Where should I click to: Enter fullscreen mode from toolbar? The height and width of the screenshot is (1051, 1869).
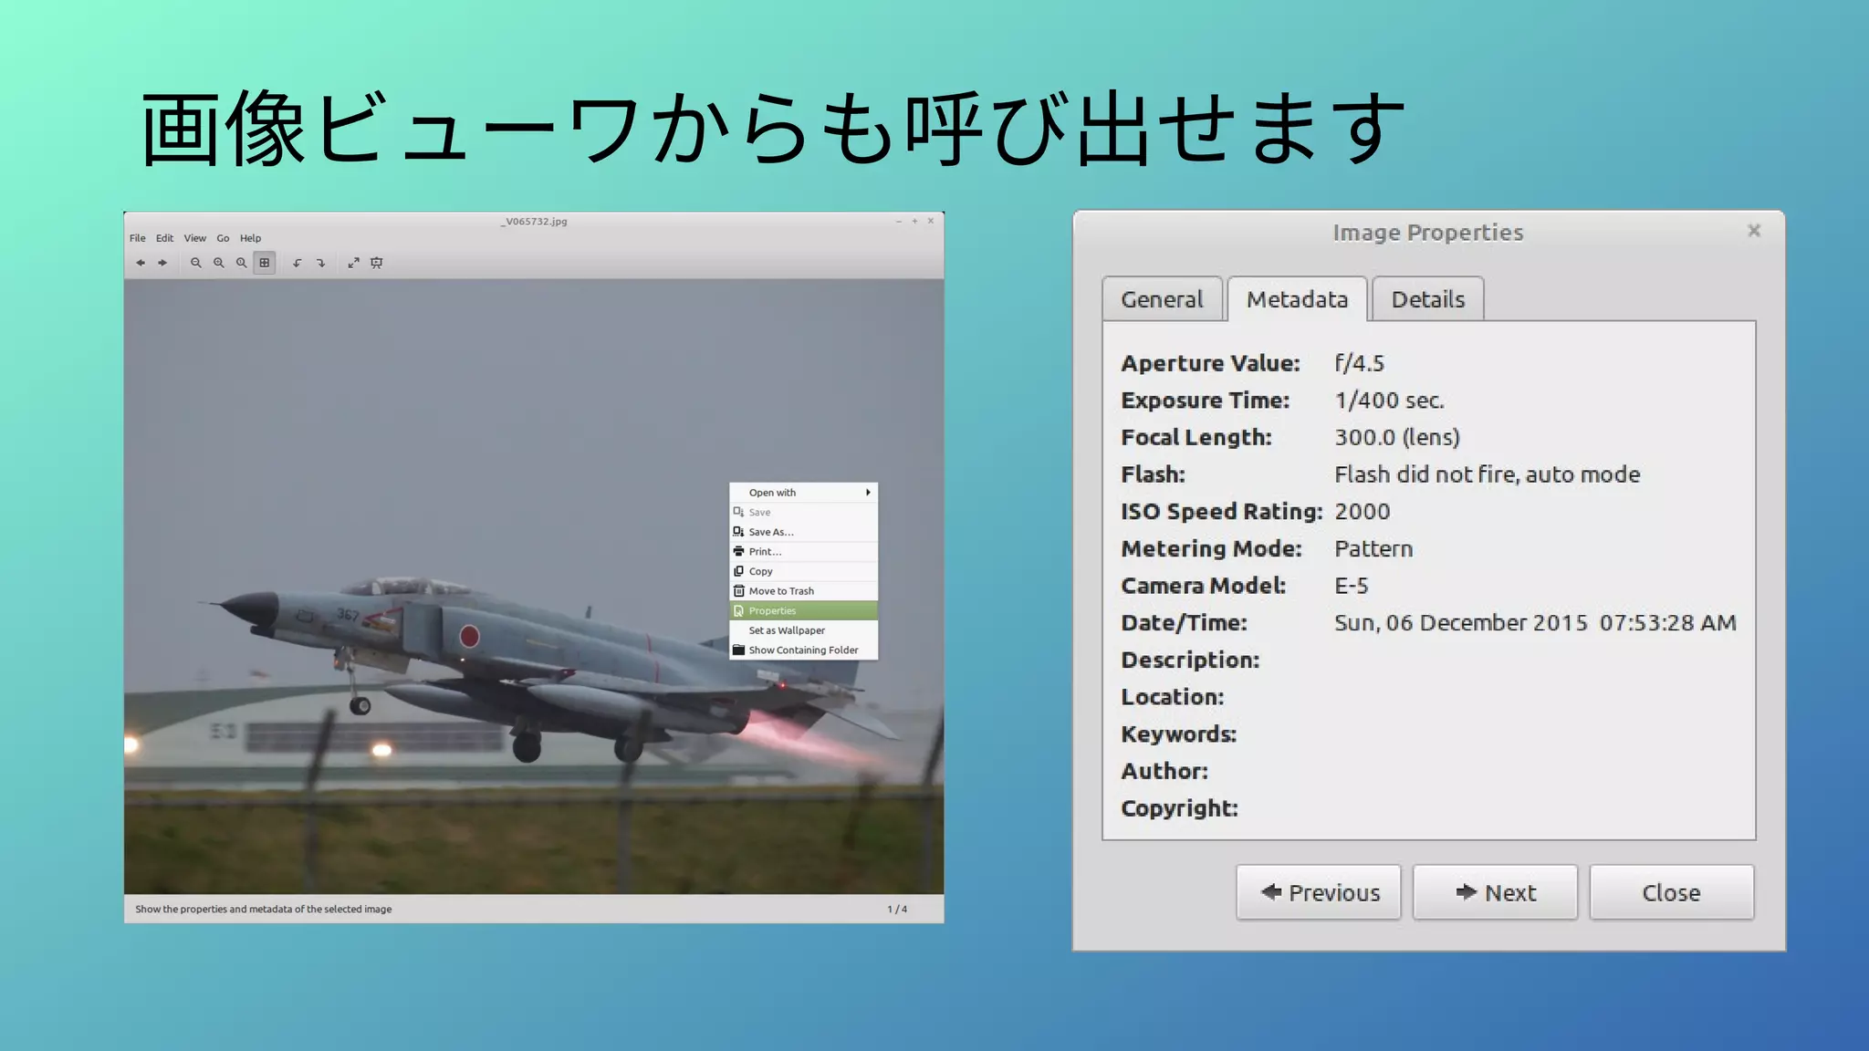(354, 263)
